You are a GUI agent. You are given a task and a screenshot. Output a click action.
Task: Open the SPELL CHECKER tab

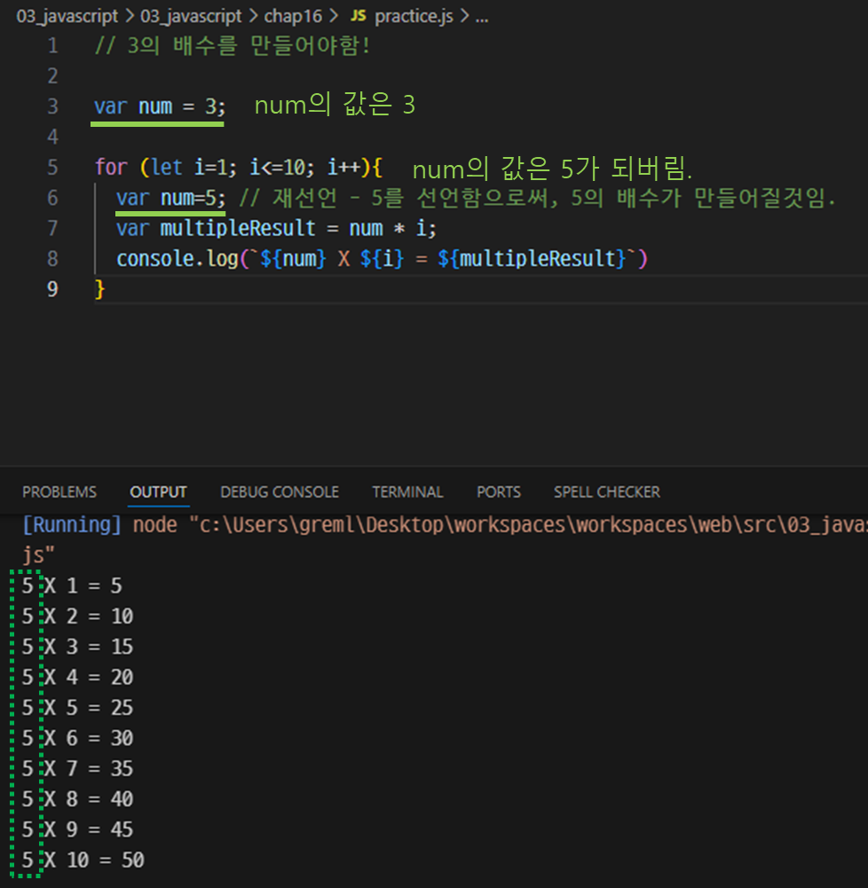coord(607,491)
